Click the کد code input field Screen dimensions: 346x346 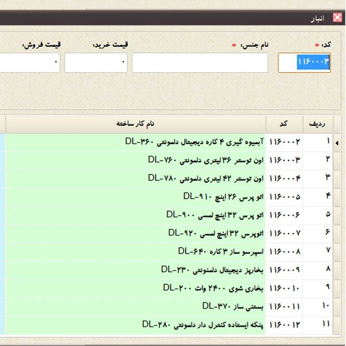[304, 63]
